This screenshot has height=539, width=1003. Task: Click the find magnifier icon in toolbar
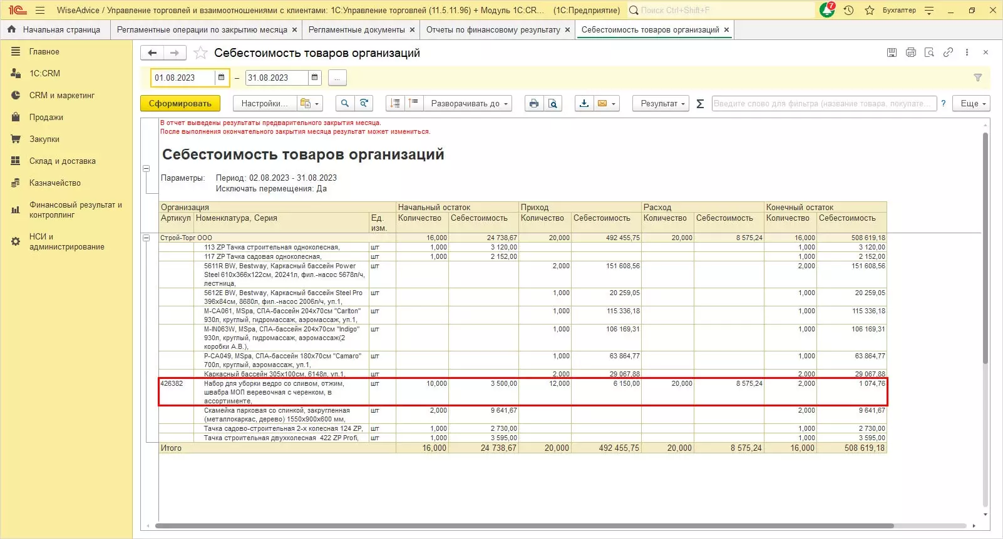click(345, 104)
